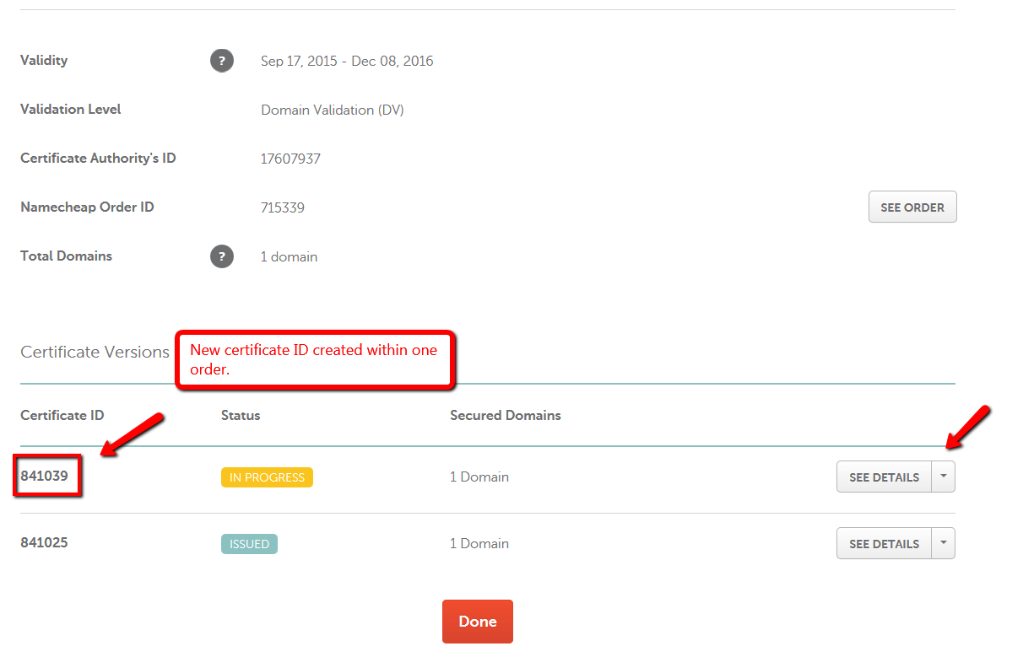
Task: Click '1 Domain' in the 841039 row
Action: [479, 477]
